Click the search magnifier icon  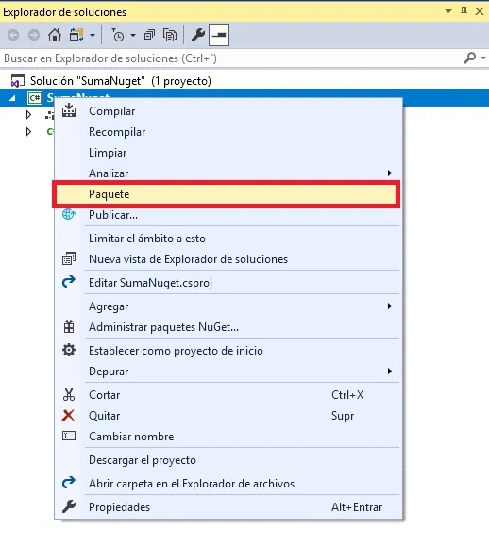[469, 58]
